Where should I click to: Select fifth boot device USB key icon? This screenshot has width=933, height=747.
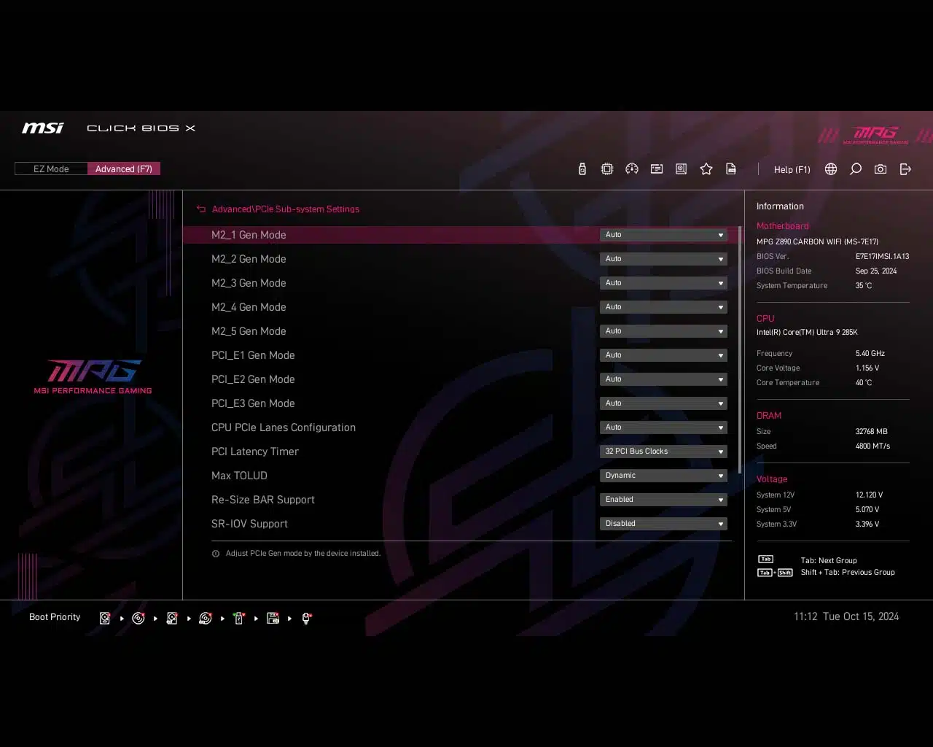coord(239,618)
